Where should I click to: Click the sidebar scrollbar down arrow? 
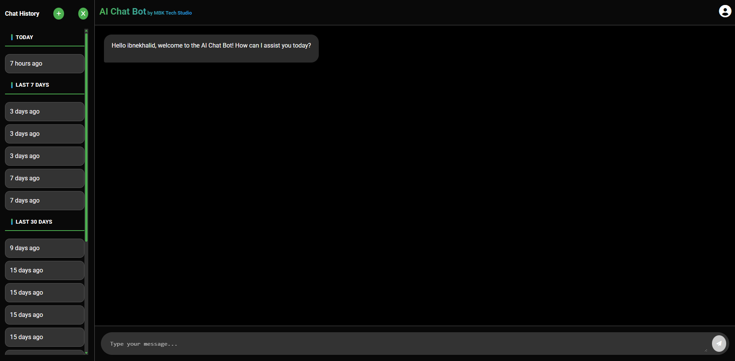(x=86, y=353)
